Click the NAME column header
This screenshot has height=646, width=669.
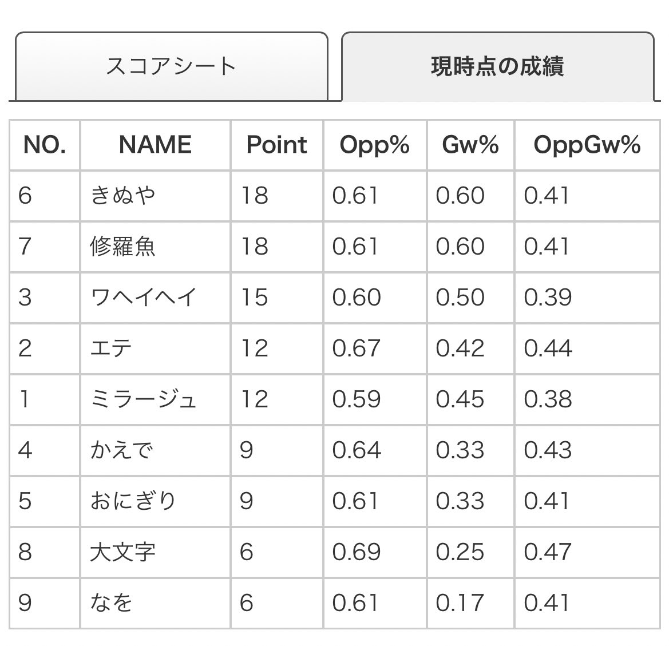pyautogui.click(x=155, y=145)
